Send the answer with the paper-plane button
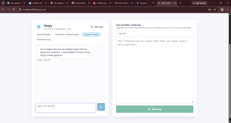The height and width of the screenshot is (123, 231). (x=101, y=107)
